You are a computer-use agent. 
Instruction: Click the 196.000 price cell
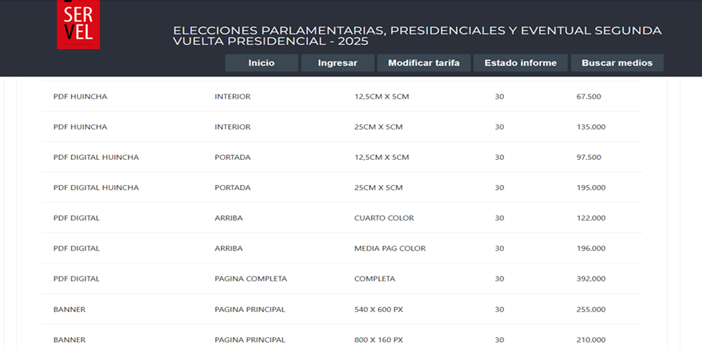(590, 249)
